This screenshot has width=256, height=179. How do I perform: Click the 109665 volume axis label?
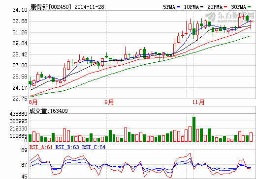coord(19,136)
